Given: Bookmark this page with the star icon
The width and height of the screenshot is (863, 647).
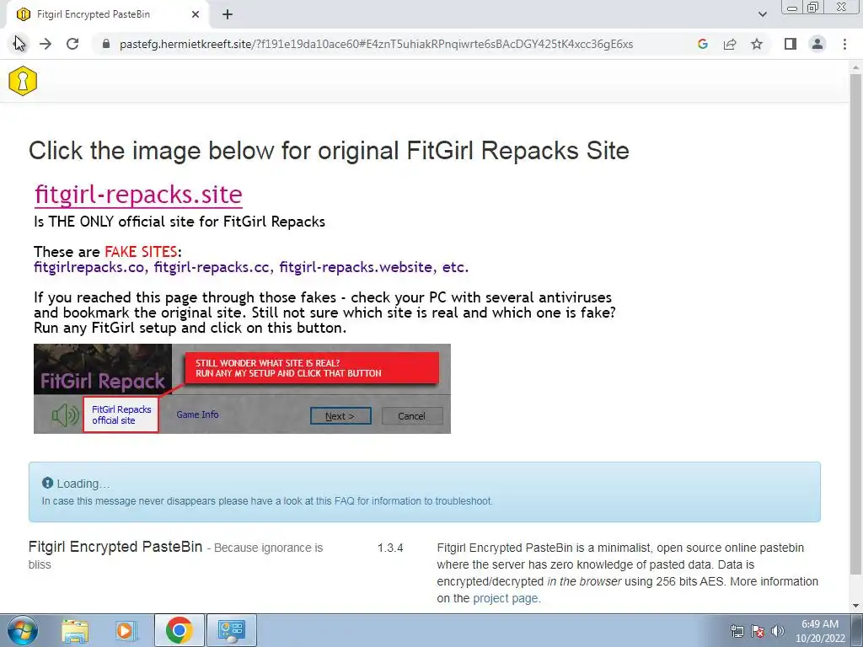Looking at the screenshot, I should click(x=757, y=44).
